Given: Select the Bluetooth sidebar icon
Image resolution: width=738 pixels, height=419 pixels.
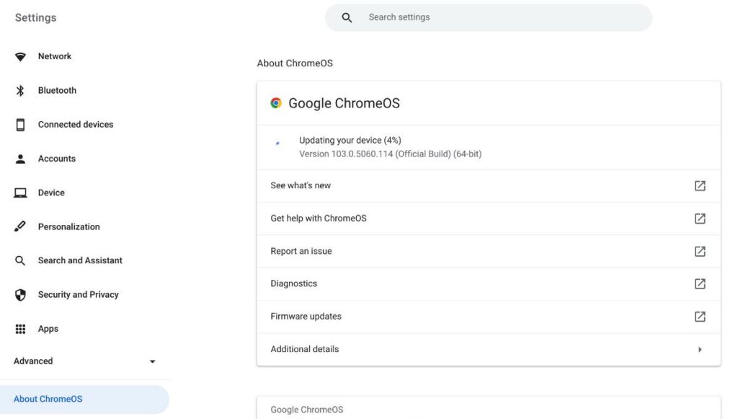Looking at the screenshot, I should [20, 89].
